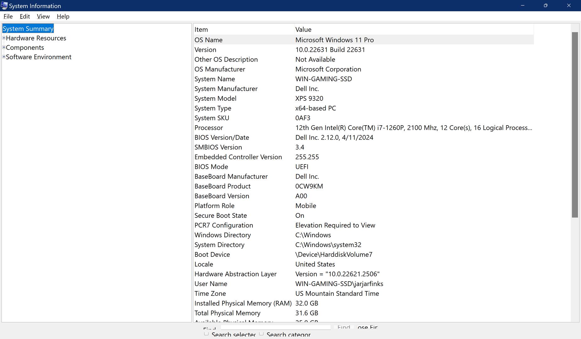Click the '0CW9KM' BaseBoard Product value

pyautogui.click(x=309, y=186)
